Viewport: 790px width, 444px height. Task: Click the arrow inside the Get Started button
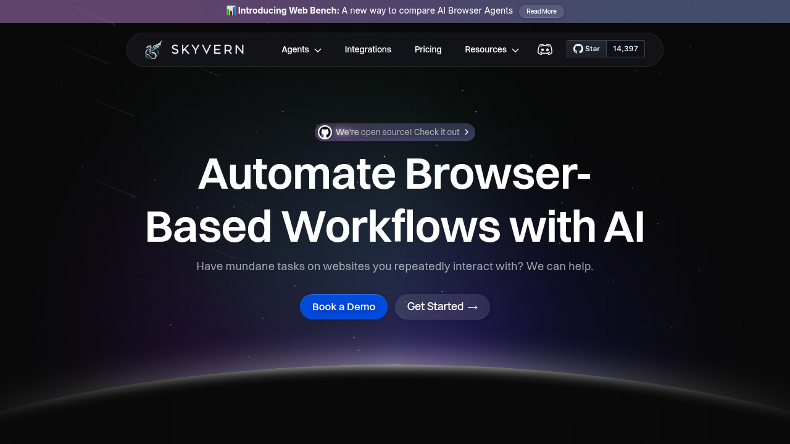click(473, 306)
